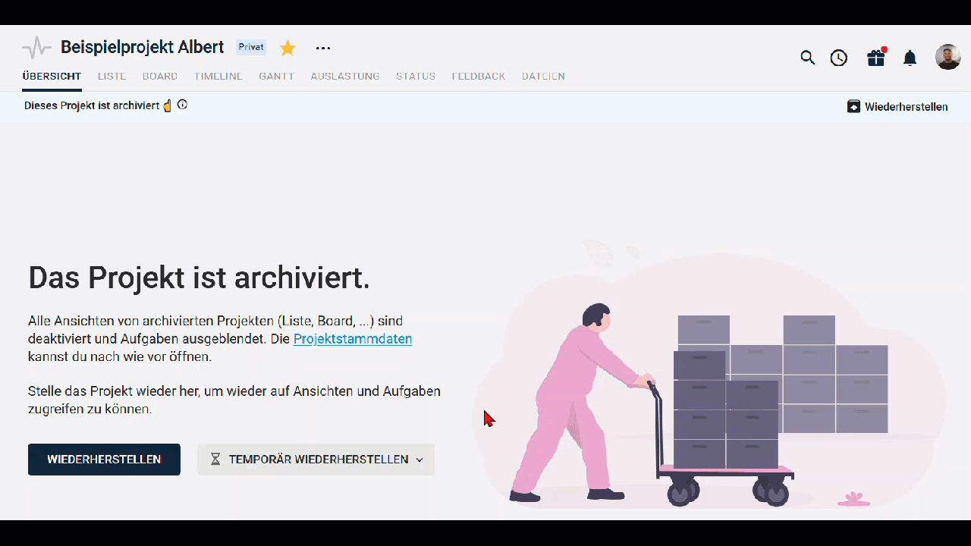Open the Projektstammdaten link
Image resolution: width=971 pixels, height=546 pixels.
point(353,339)
